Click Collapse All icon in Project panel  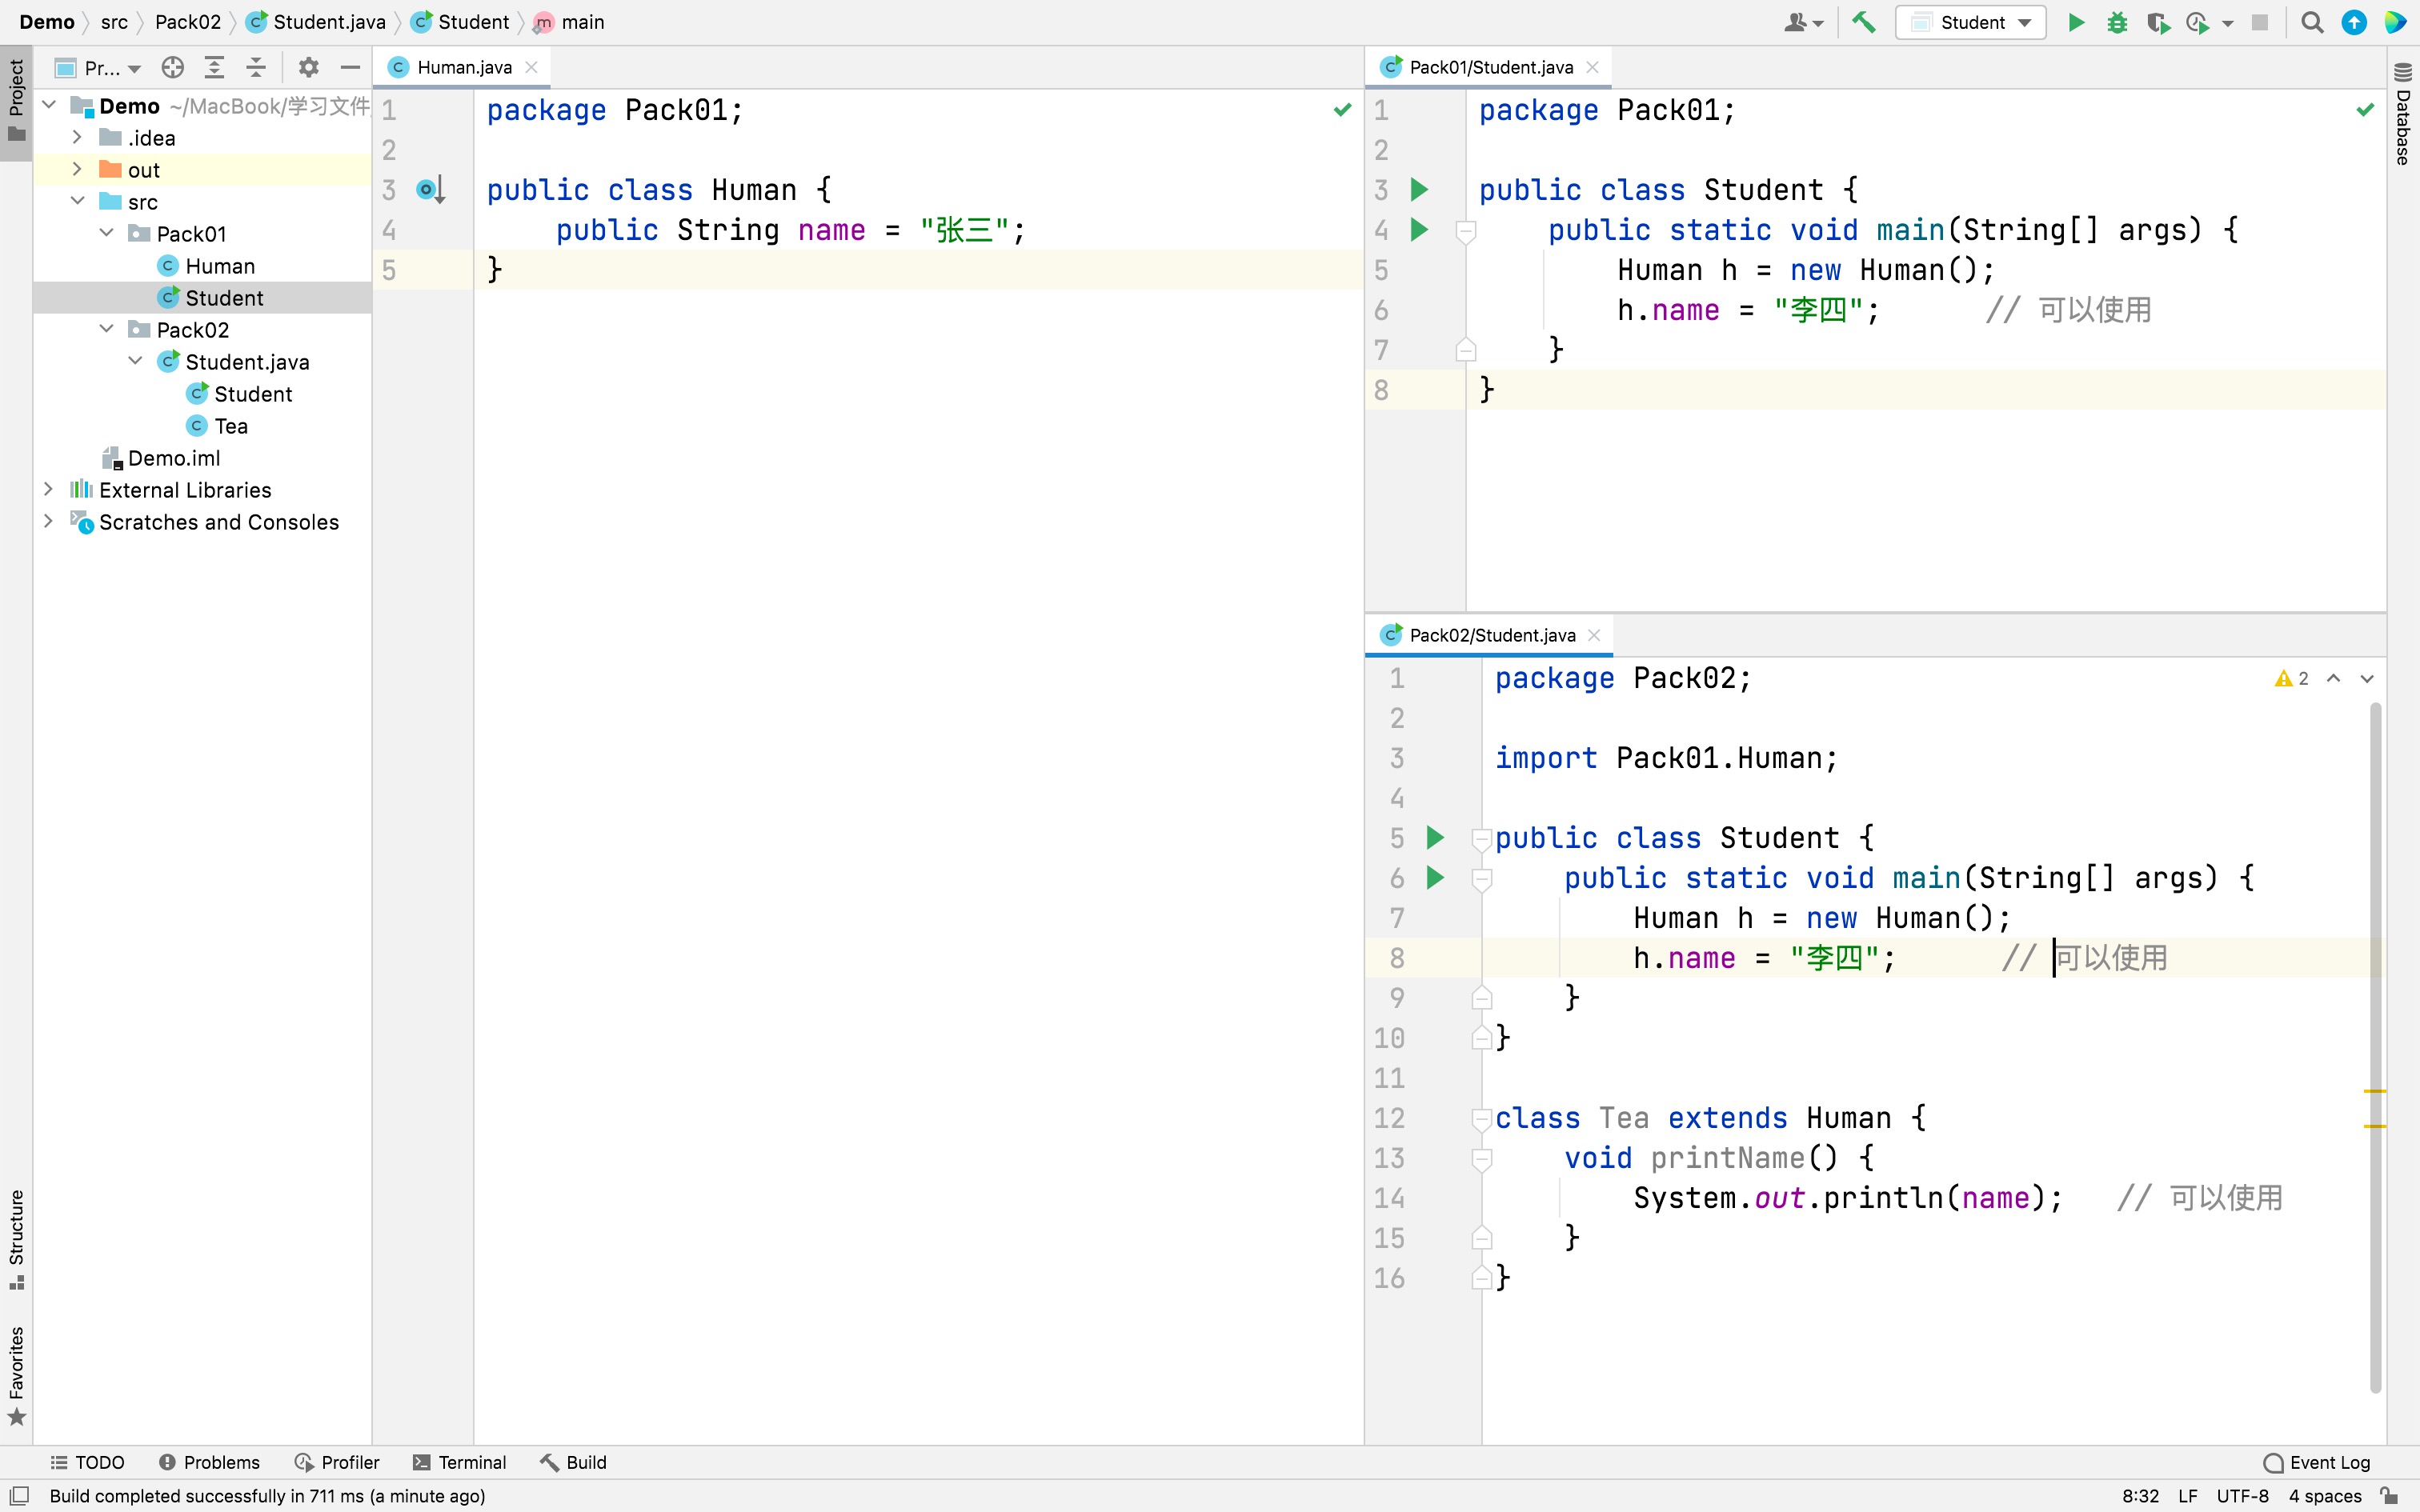(256, 67)
